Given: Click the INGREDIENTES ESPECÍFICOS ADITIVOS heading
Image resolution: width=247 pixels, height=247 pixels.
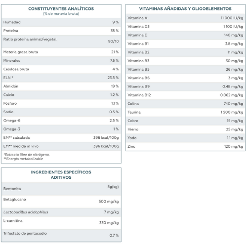Looking at the screenshot, I should click(x=61, y=175).
